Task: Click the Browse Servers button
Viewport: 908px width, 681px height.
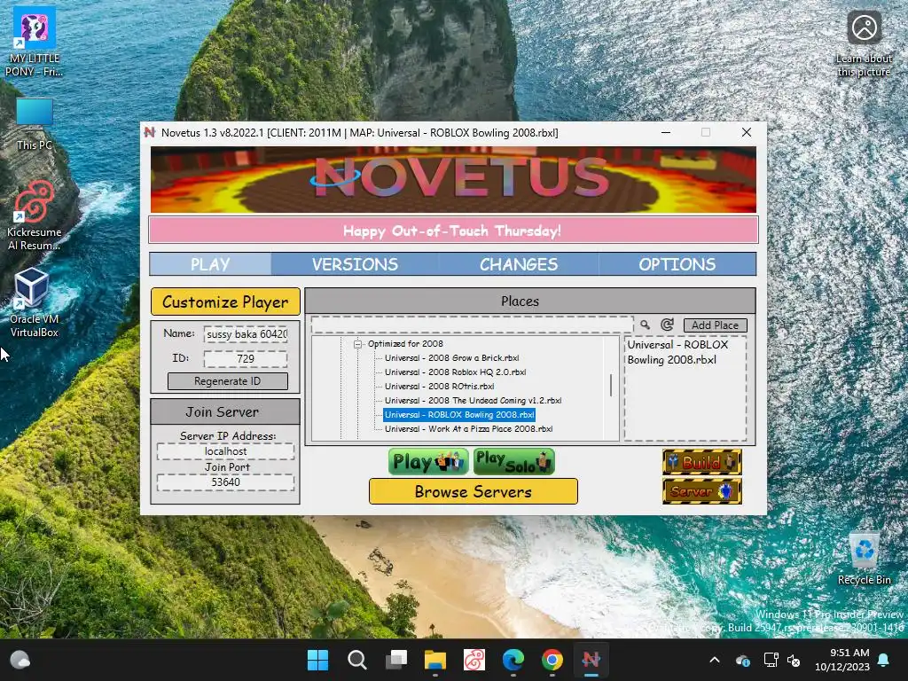Action: [x=474, y=491]
